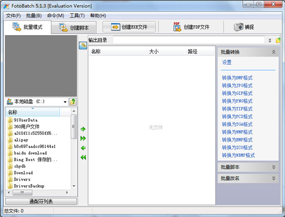Click 转换为BMP格式 link

[237, 78]
